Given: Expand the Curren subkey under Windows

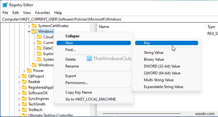Looking at the screenshot, I should coord(34,43).
